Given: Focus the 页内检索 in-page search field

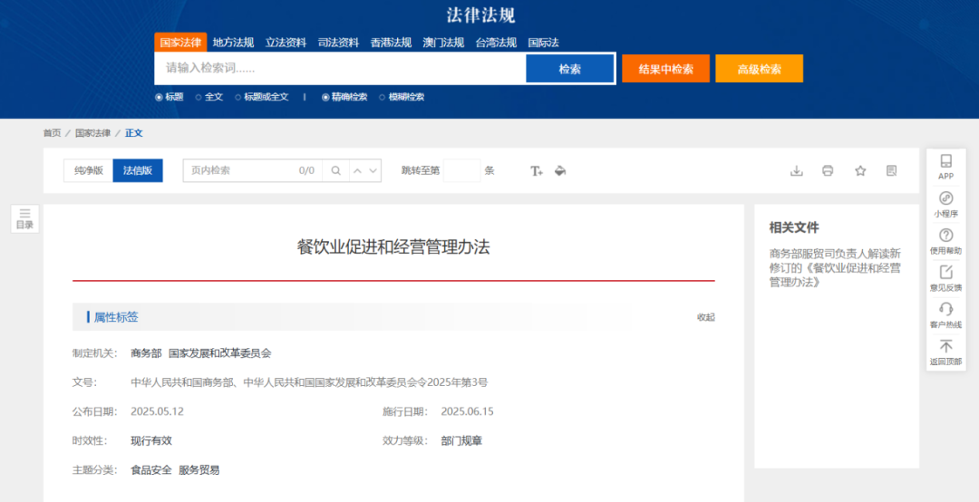Looking at the screenshot, I should (x=252, y=170).
